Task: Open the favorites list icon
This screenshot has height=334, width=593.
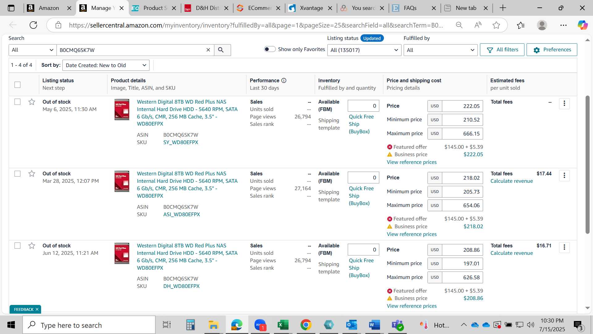Action: 521,25
